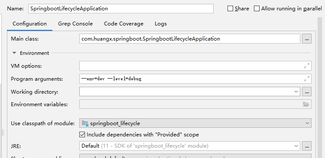This screenshot has height=158, width=325.
Task: Click the Main class input field
Action: coord(190,39)
